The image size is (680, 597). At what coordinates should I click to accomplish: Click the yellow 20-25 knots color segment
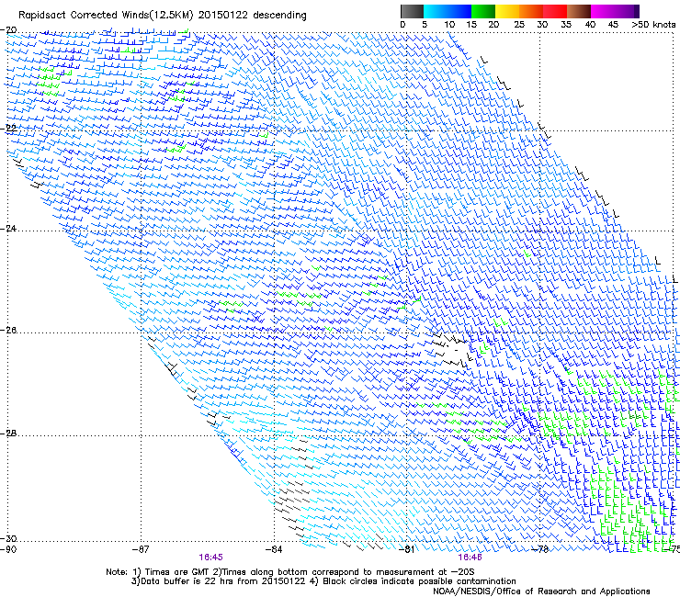coord(507,11)
